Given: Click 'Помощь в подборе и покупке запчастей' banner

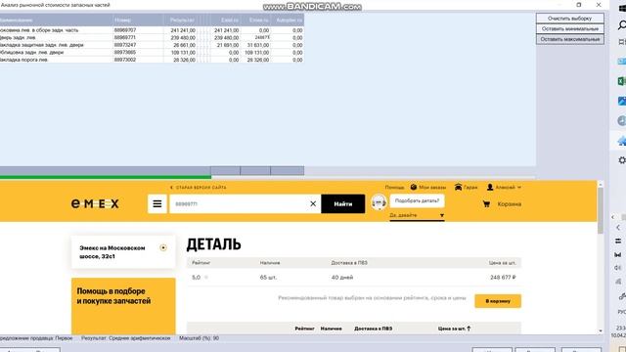Looking at the screenshot, I should pyautogui.click(x=123, y=306).
